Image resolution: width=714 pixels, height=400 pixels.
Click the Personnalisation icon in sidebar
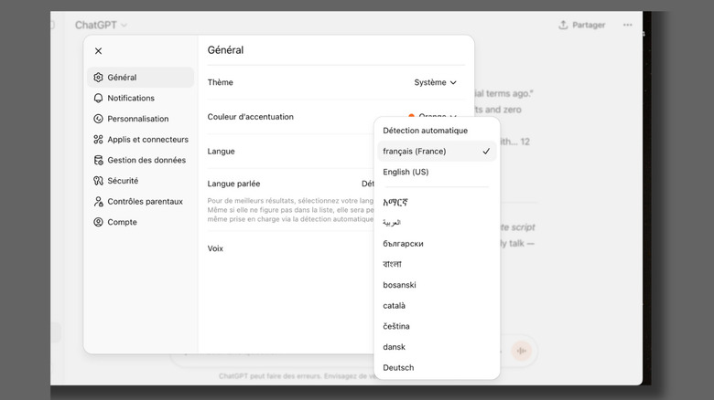(x=99, y=119)
